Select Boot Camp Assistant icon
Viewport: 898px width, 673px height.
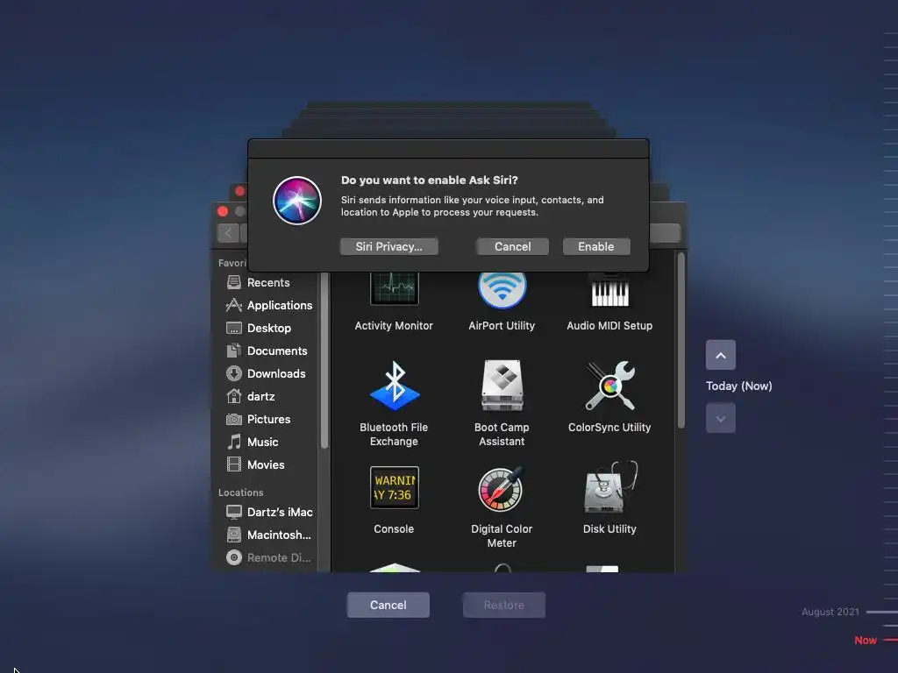point(502,386)
